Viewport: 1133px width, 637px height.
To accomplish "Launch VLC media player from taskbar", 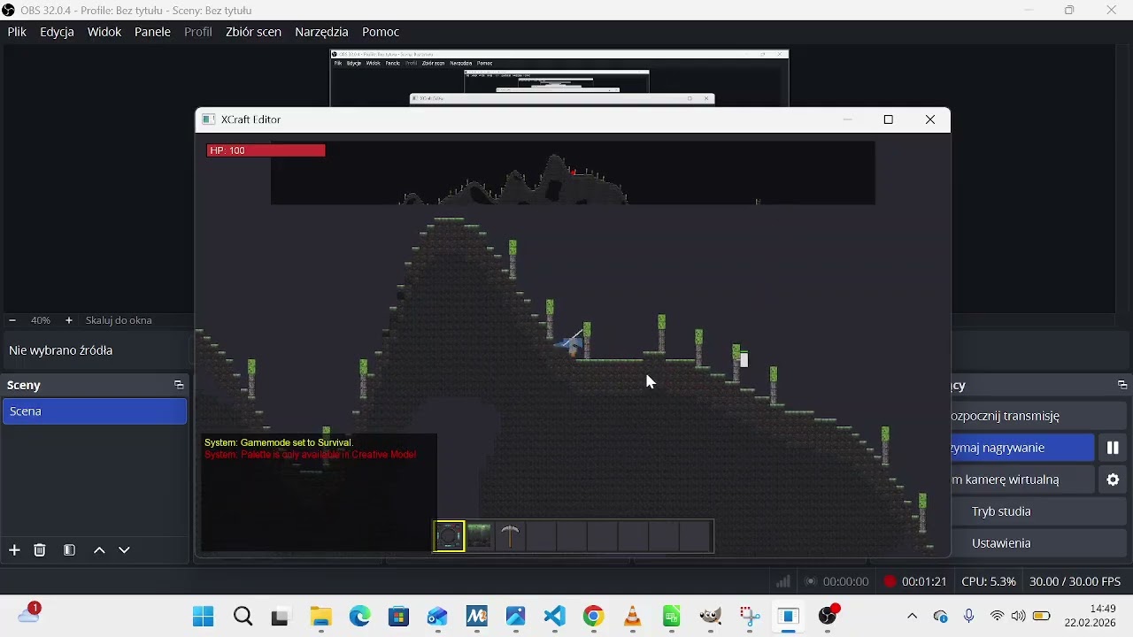I will tap(633, 617).
